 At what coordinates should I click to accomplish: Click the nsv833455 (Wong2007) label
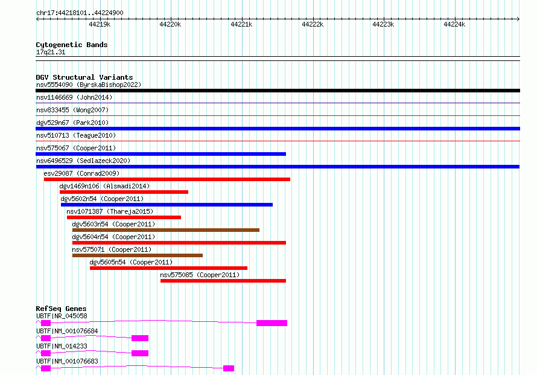point(72,110)
